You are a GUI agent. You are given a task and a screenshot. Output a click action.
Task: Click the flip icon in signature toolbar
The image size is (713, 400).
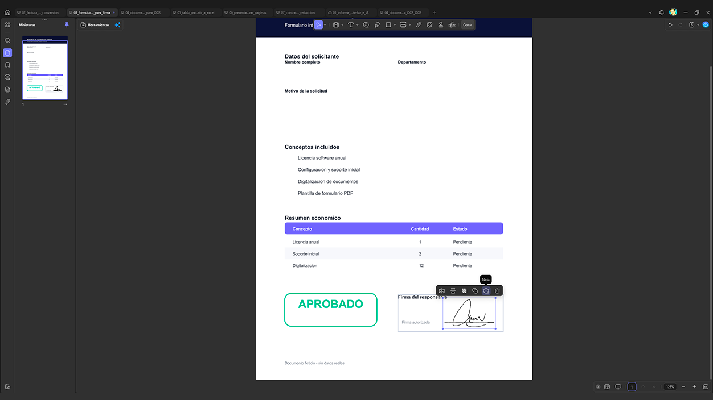click(x=442, y=291)
